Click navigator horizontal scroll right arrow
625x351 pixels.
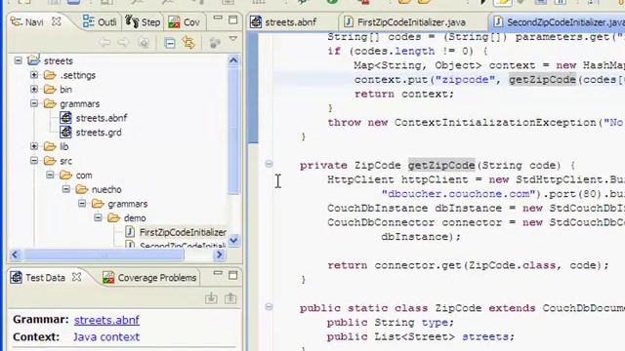[x=220, y=254]
